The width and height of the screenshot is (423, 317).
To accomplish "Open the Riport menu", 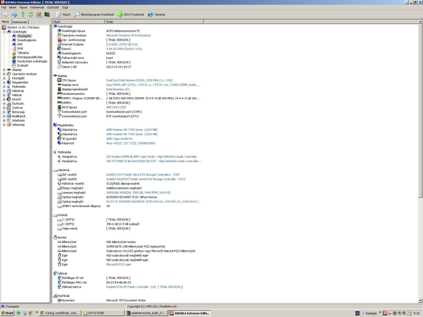I will [23, 7].
